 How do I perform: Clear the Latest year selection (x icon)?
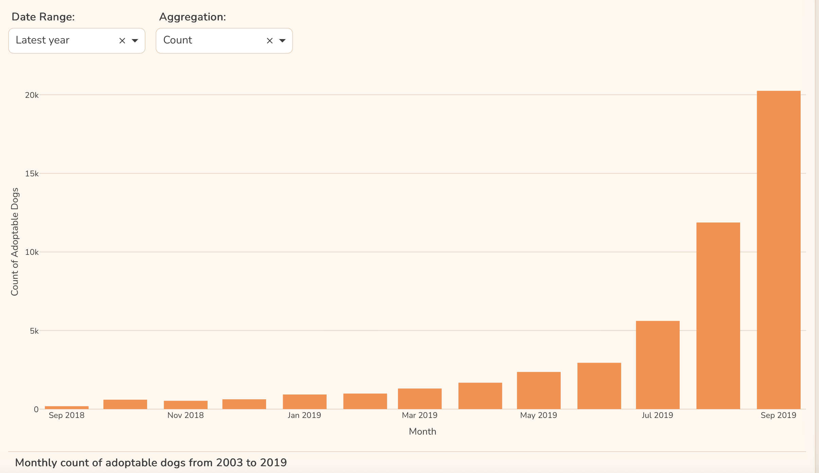pyautogui.click(x=122, y=41)
